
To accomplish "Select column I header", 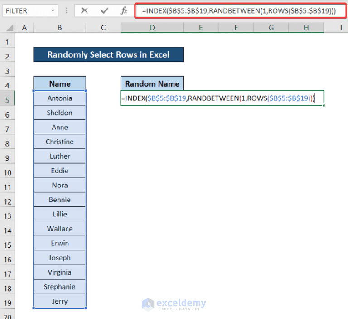I will click(x=341, y=28).
